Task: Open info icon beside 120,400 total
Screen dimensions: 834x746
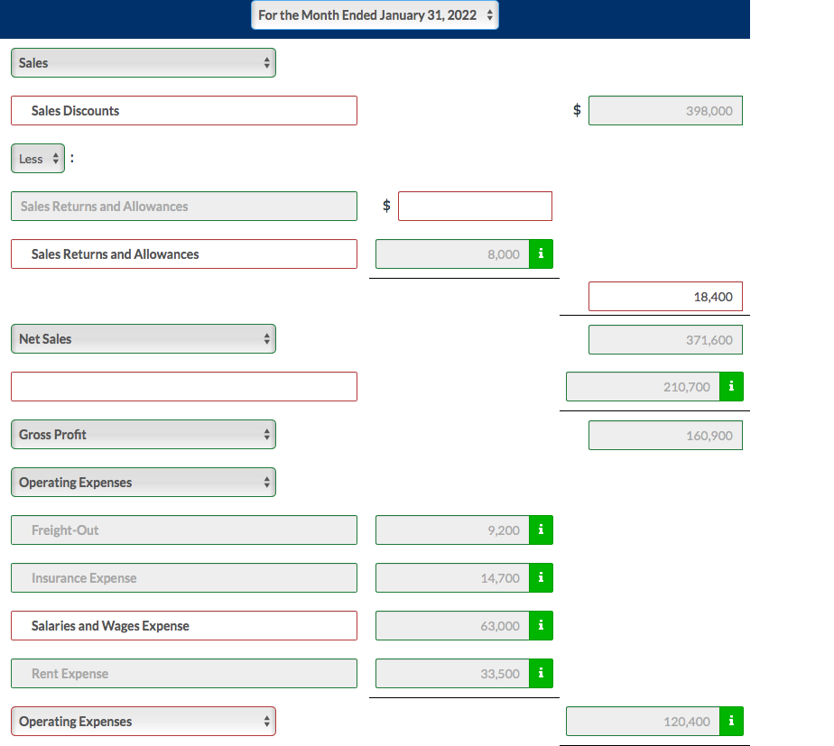Action: point(731,721)
